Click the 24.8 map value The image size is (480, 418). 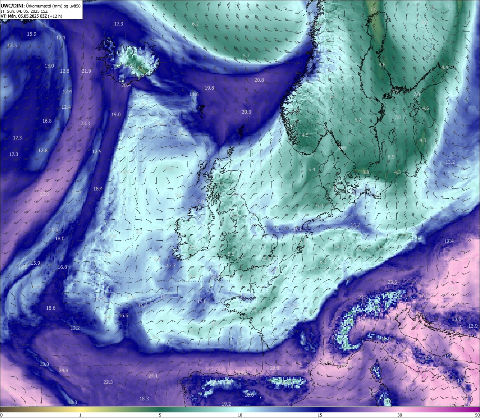[x=63, y=371]
